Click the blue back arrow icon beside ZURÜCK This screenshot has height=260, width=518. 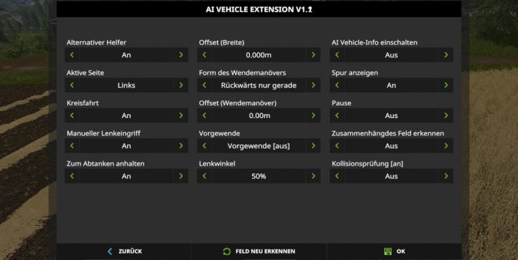click(x=110, y=252)
